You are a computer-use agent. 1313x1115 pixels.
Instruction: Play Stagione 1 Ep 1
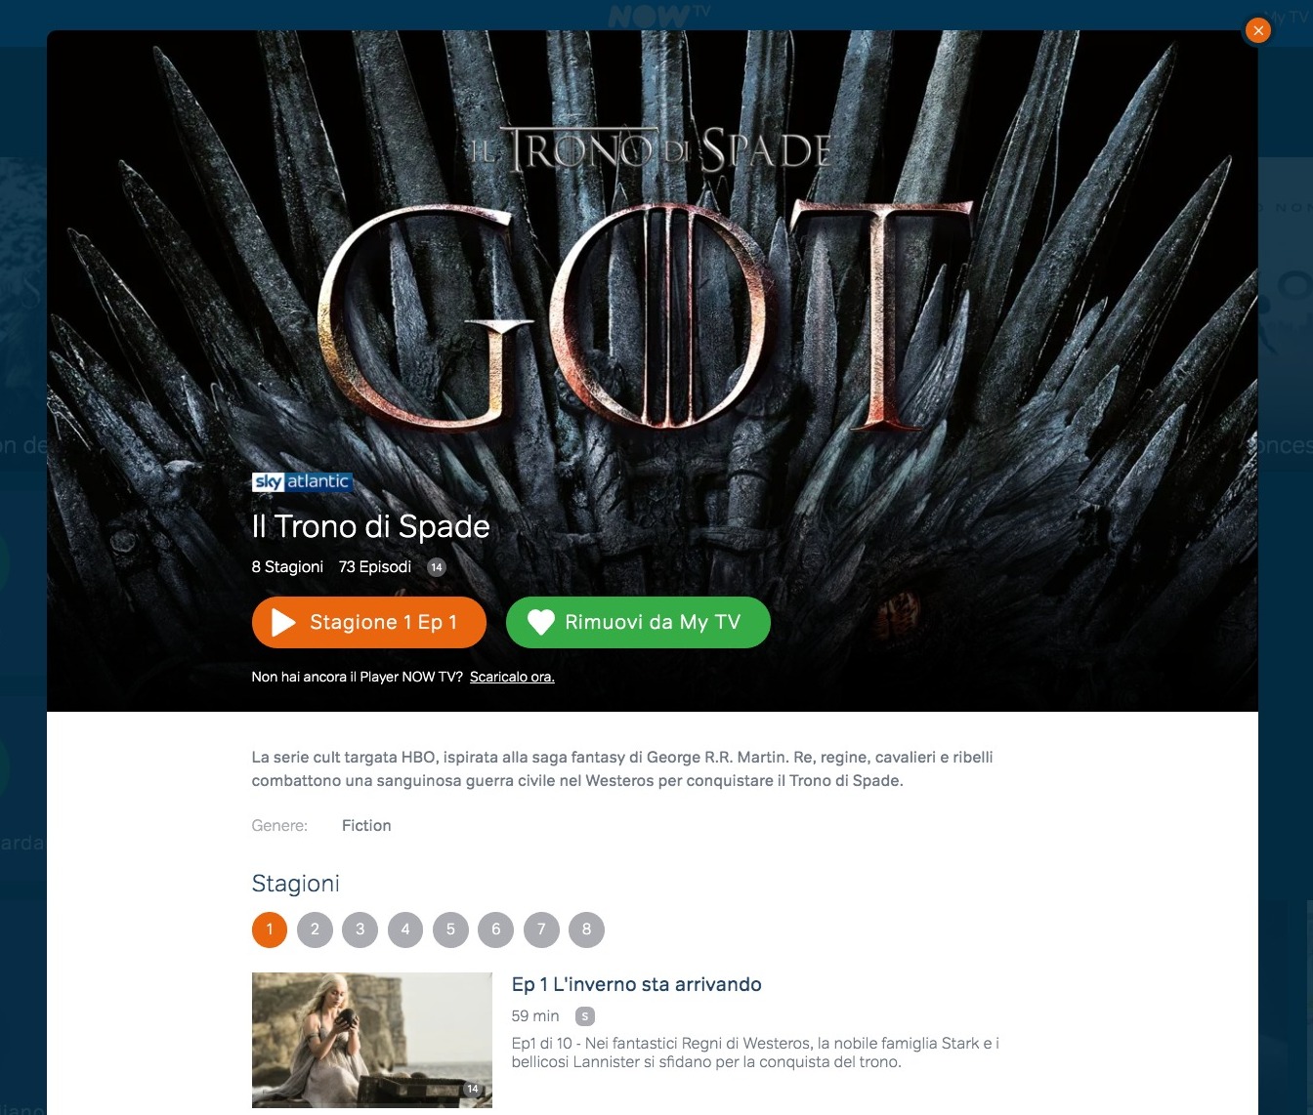[368, 622]
